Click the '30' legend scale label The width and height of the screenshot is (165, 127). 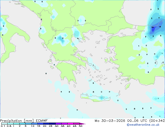(56, 126)
